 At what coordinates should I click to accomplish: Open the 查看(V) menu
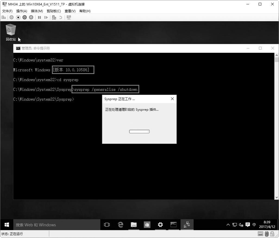coord(70,11)
